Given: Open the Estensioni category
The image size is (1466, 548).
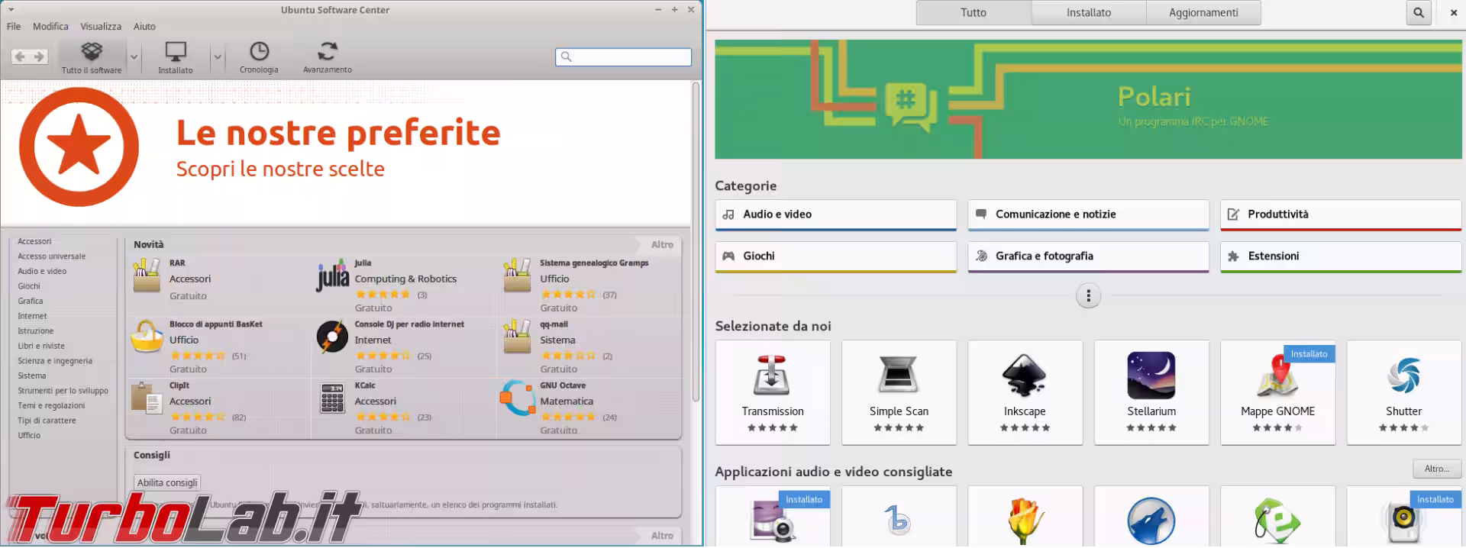Looking at the screenshot, I should 1341,256.
